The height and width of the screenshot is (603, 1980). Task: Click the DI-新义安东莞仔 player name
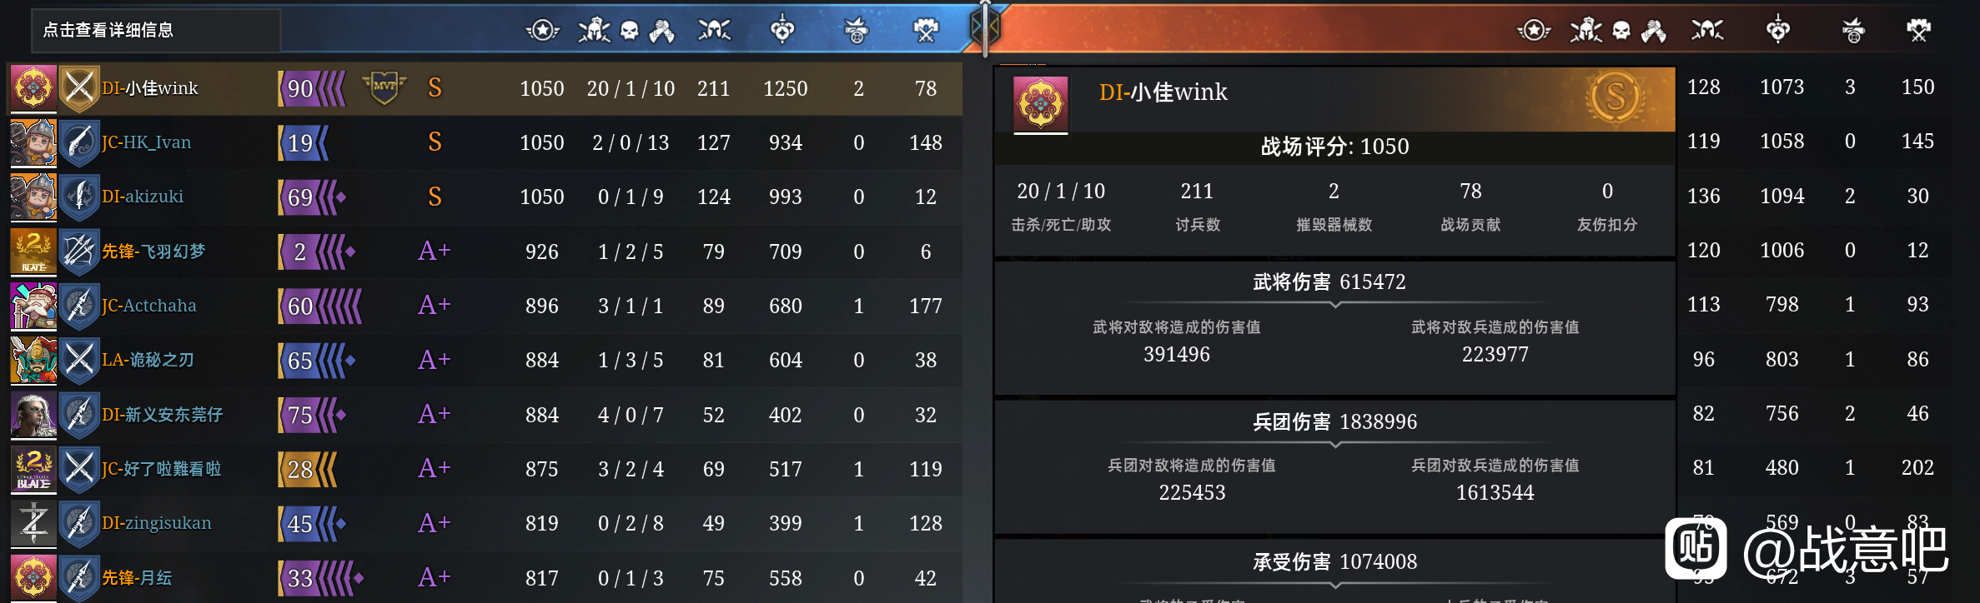pyautogui.click(x=162, y=415)
